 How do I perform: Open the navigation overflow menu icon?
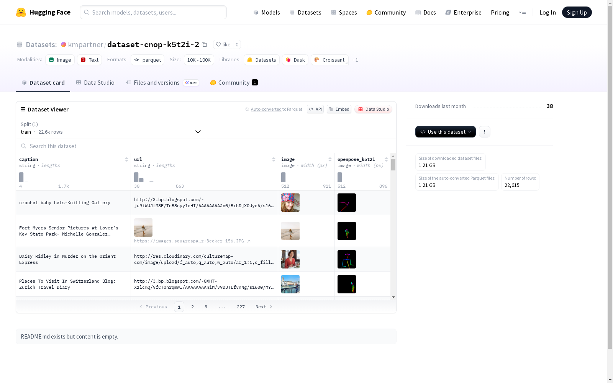[522, 12]
